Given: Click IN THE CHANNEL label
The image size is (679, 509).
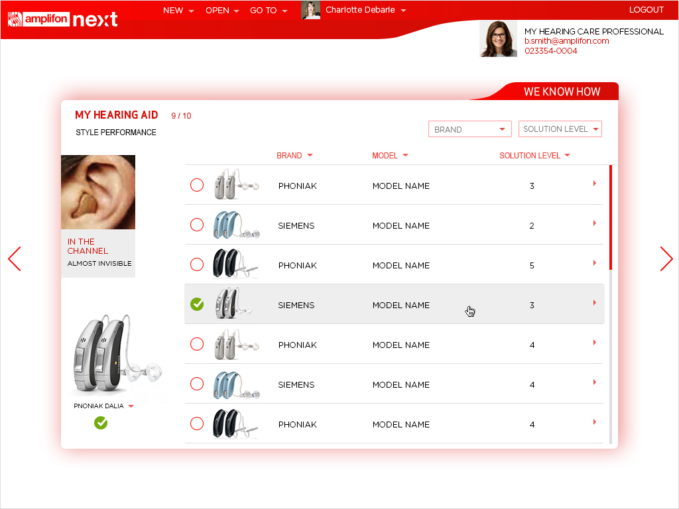Looking at the screenshot, I should [88, 247].
